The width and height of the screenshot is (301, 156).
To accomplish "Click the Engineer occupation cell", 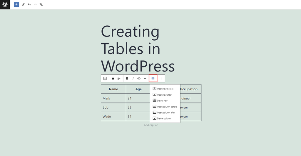I will point(190,98).
